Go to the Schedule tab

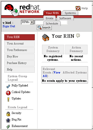pos(52,23)
